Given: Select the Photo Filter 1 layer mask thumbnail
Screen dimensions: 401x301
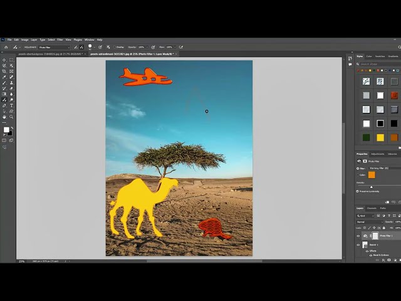Looking at the screenshot, I should coord(375,236).
